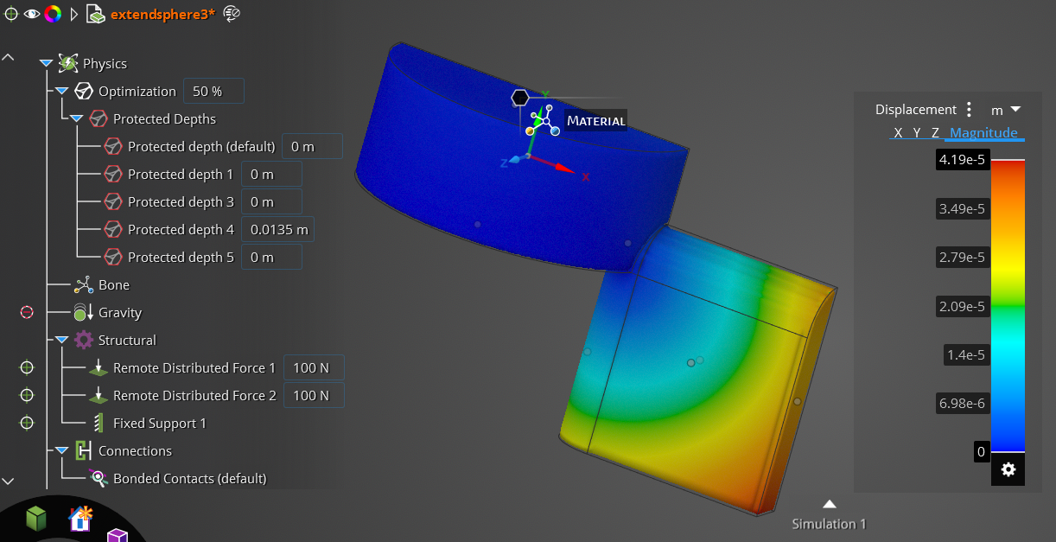The image size is (1056, 542).
Task: Click the Physics lightning icon
Action: click(68, 63)
